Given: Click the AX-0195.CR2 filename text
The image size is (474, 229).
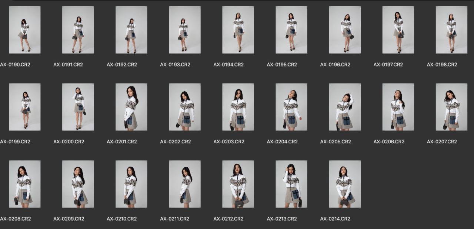Looking at the screenshot, I should (x=282, y=65).
